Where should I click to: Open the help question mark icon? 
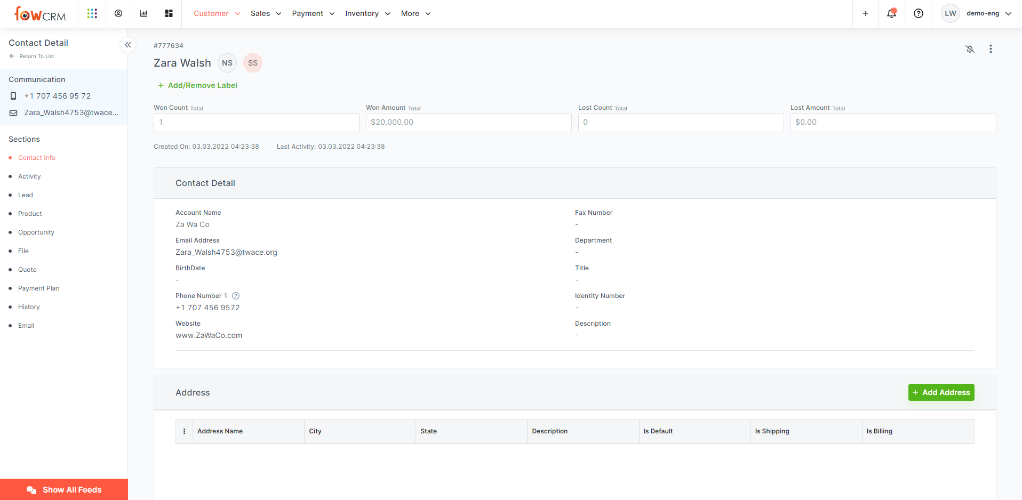coord(919,13)
